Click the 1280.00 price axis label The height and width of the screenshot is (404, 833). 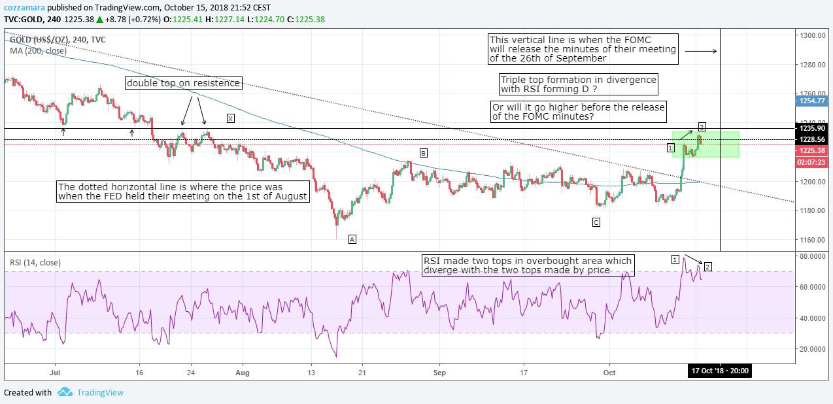point(813,65)
